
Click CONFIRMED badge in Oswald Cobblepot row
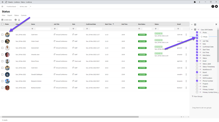[x=142, y=74]
